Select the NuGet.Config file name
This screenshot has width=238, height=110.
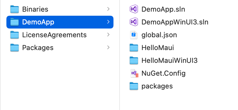(x=164, y=73)
